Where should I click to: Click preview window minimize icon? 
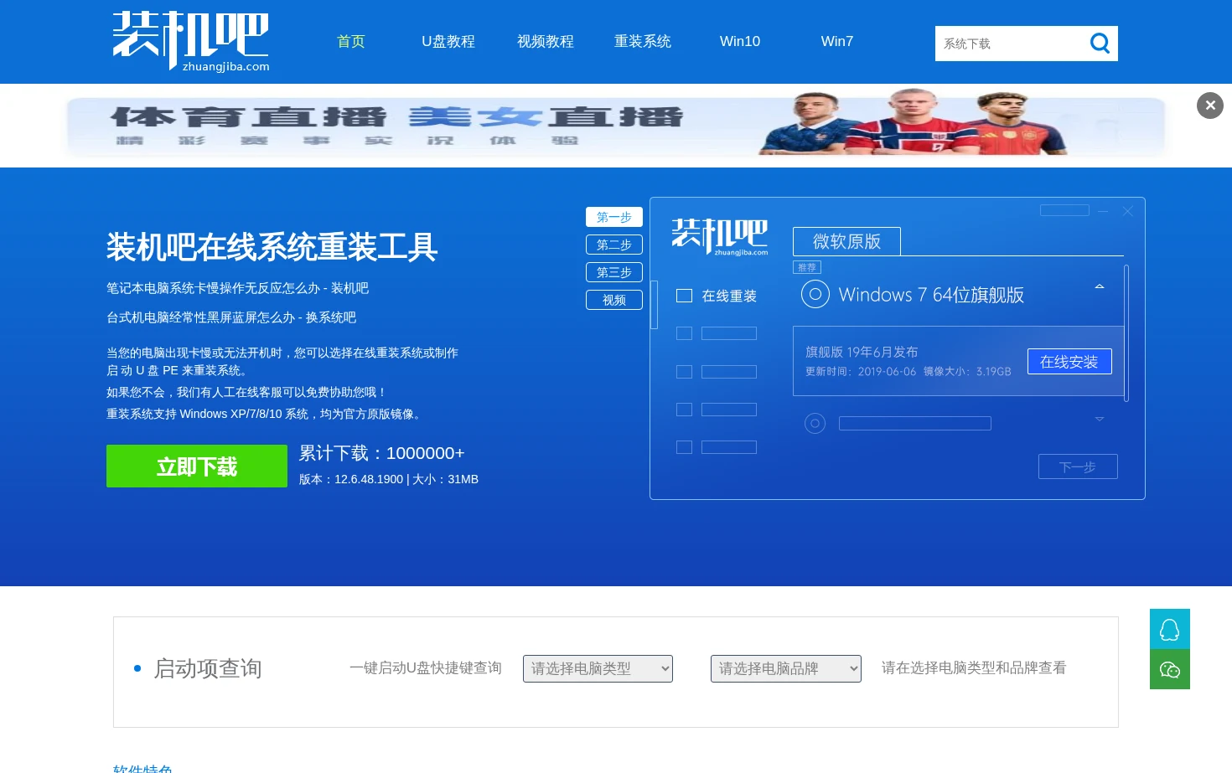pyautogui.click(x=1103, y=211)
